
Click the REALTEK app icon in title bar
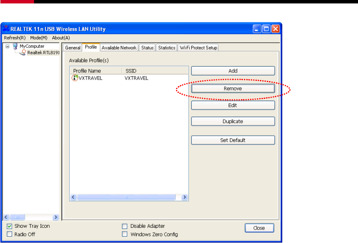[6, 29]
